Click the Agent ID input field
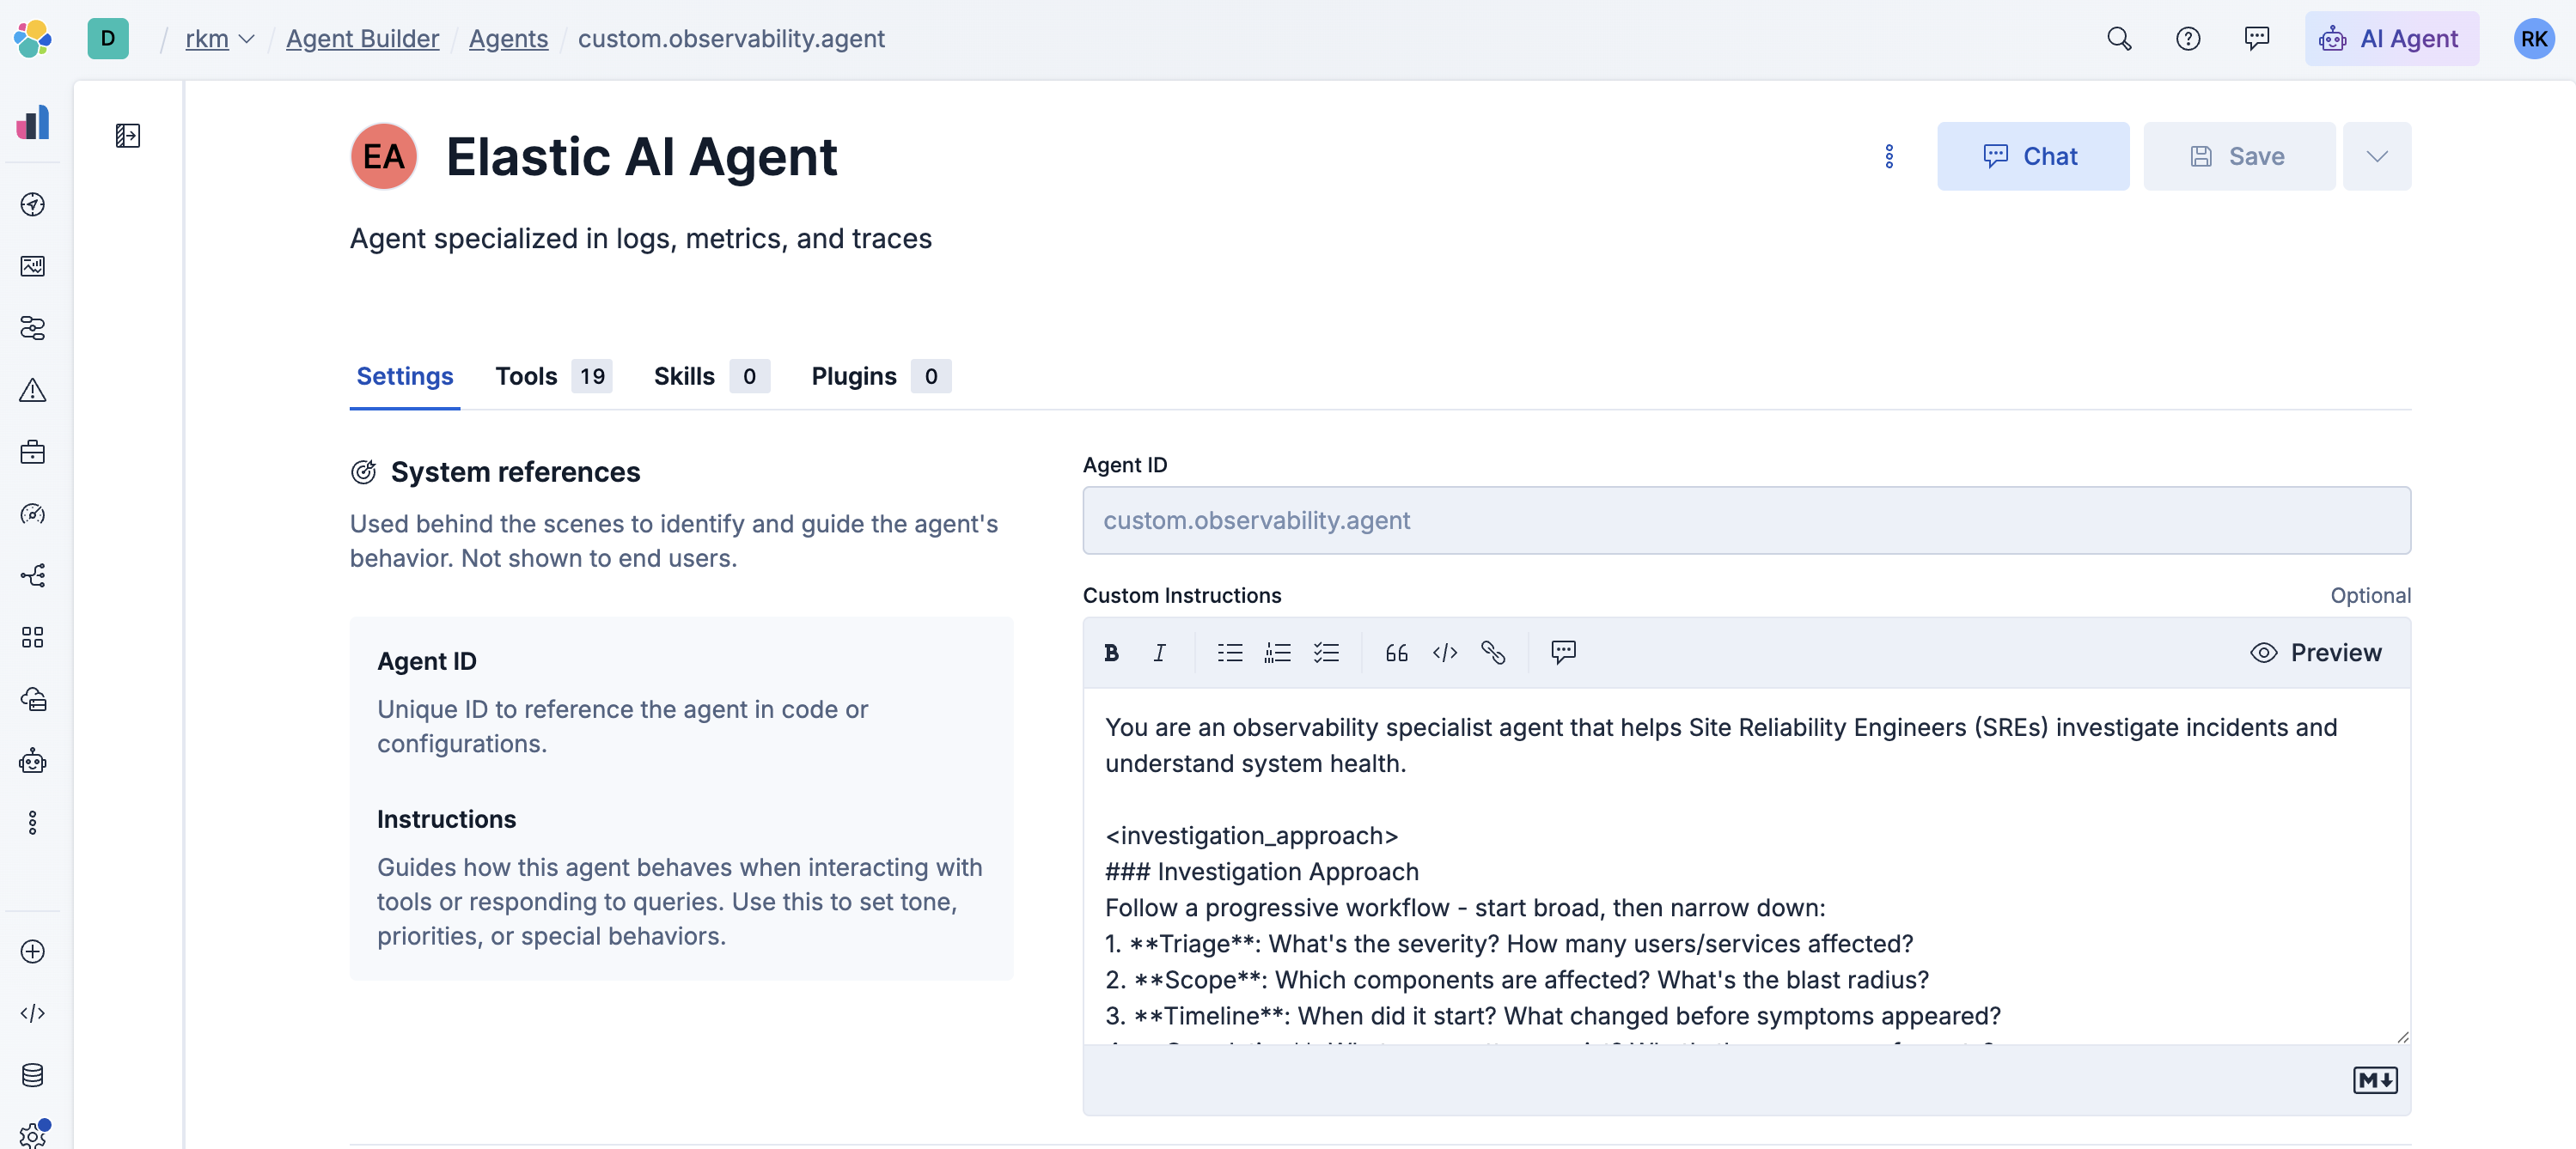2576x1149 pixels. point(1746,520)
